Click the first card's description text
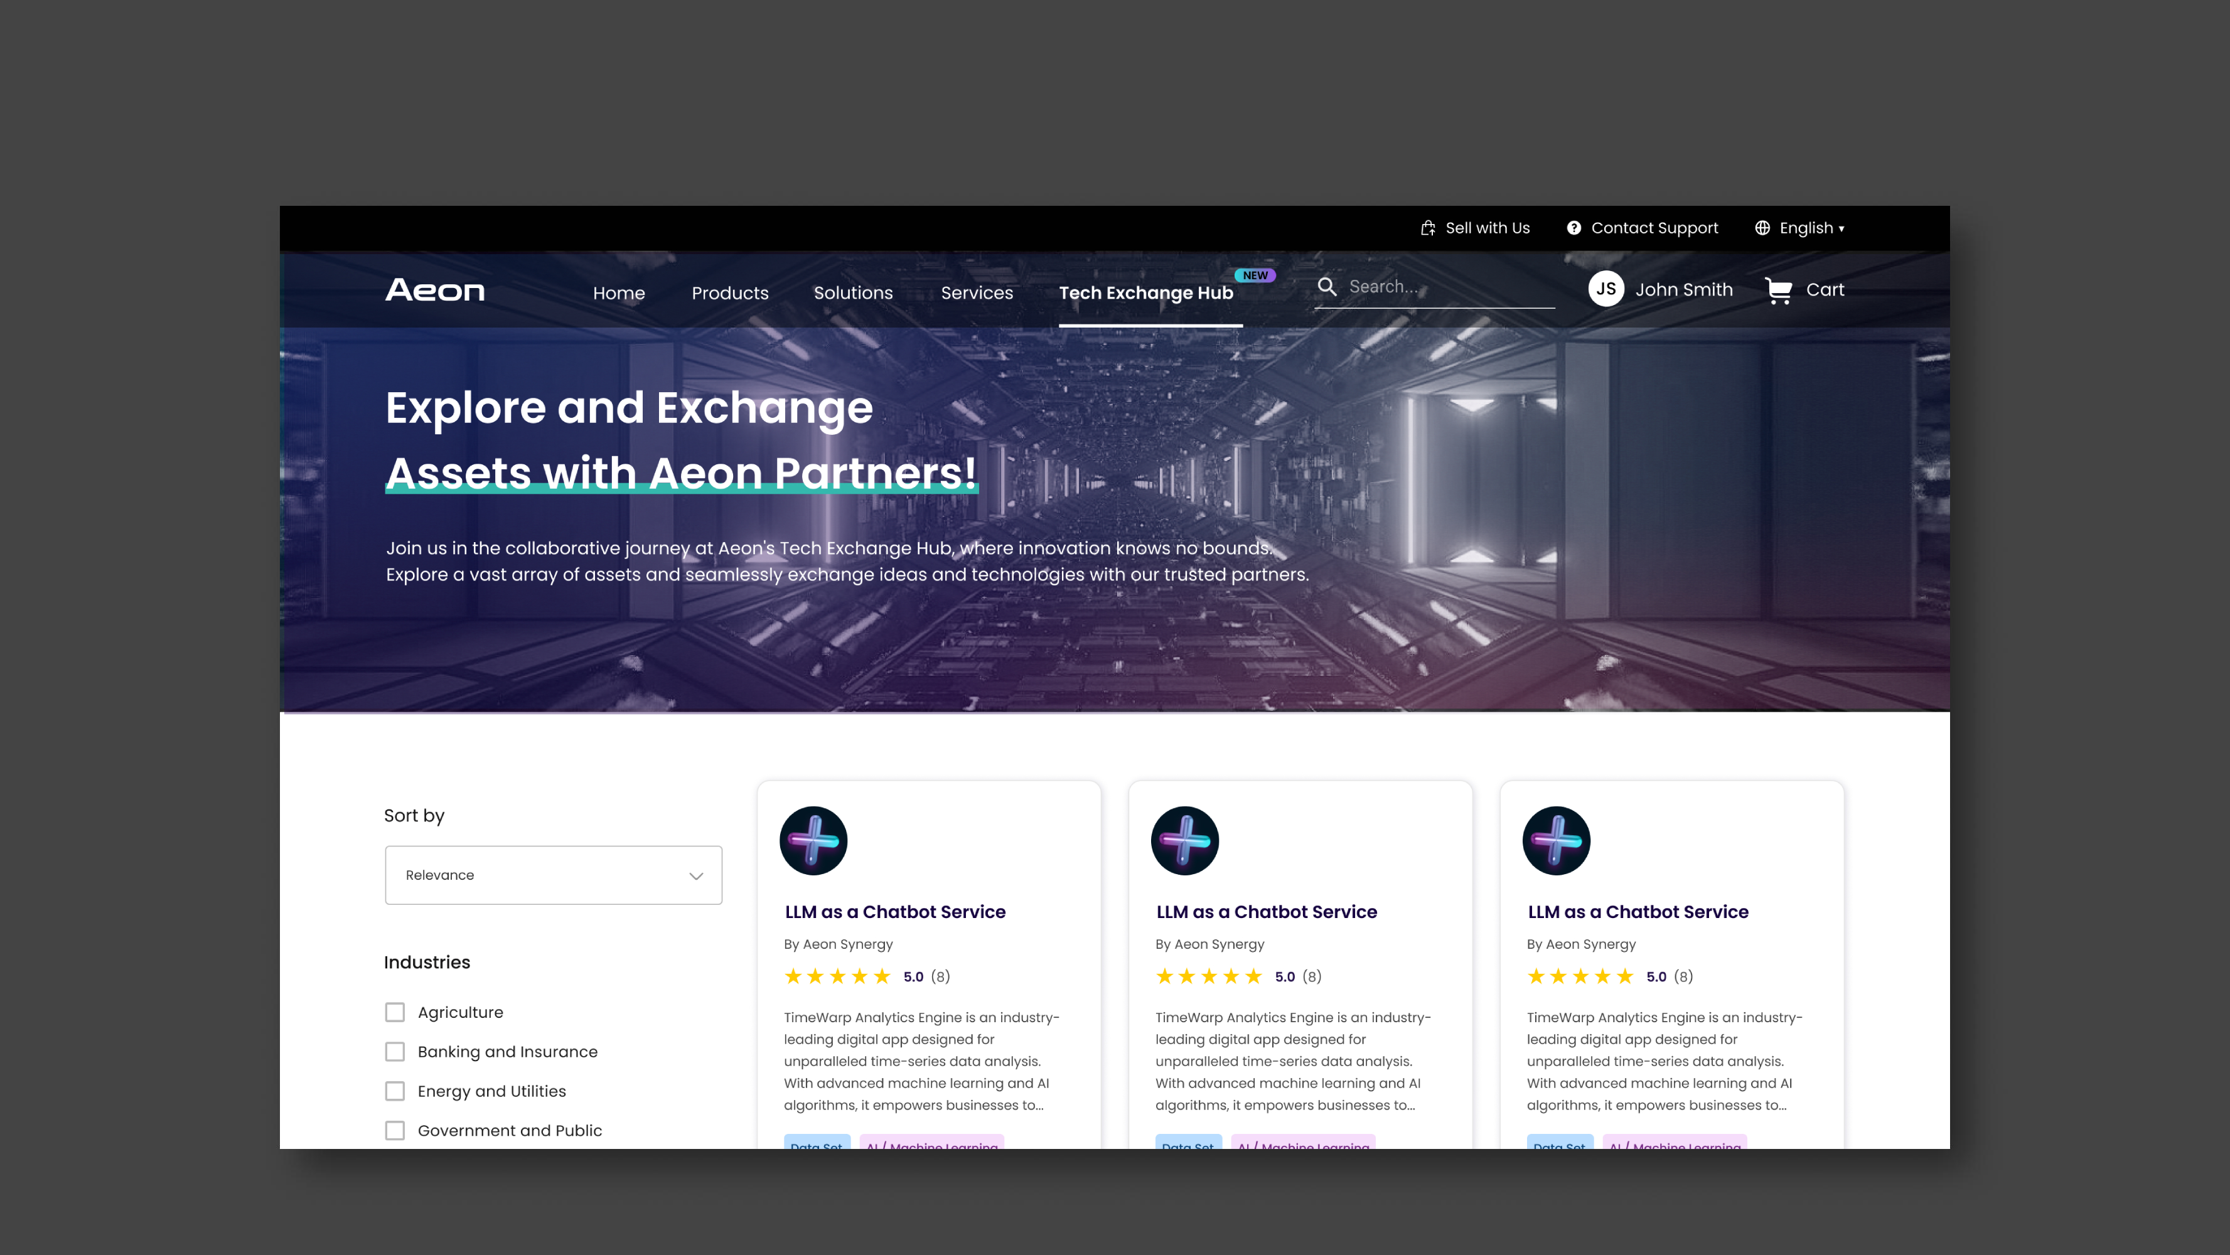The height and width of the screenshot is (1255, 2230). 921,1060
